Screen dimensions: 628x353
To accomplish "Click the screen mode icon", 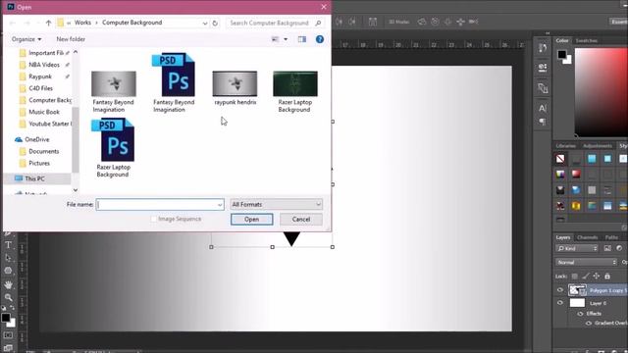I will tap(8, 348).
